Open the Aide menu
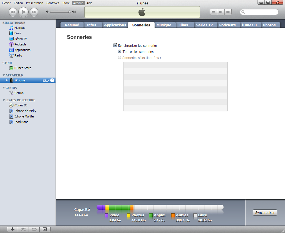 (89, 3)
